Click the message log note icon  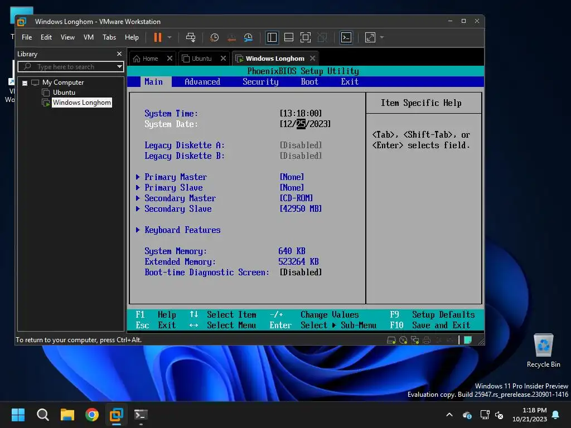(x=468, y=340)
